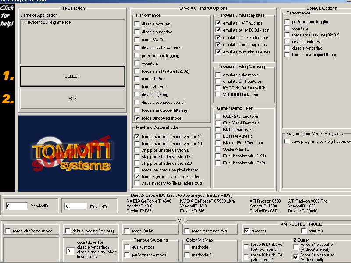Screen dimensions: 351x263
Task: Check 'force max. pixel shader version 1.4'
Action: [x=137, y=144]
